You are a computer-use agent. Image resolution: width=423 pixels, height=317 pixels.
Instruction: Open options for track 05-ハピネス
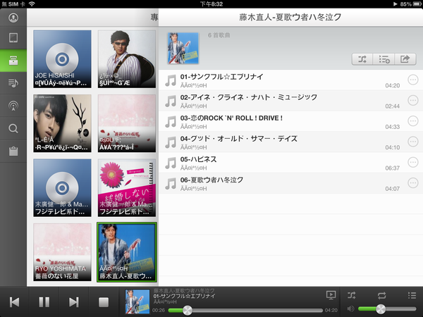click(x=412, y=162)
